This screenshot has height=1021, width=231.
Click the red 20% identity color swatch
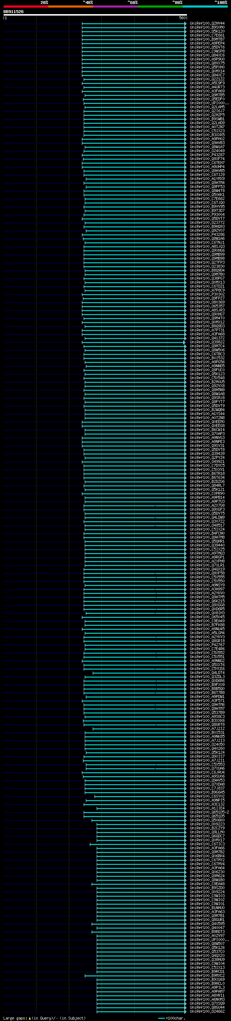pos(26,7)
